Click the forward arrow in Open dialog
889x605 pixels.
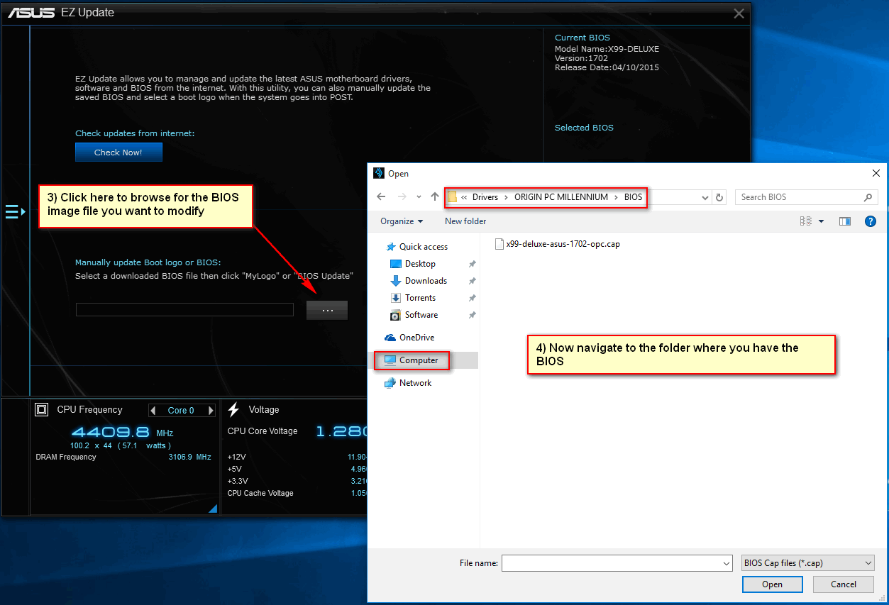tap(402, 197)
